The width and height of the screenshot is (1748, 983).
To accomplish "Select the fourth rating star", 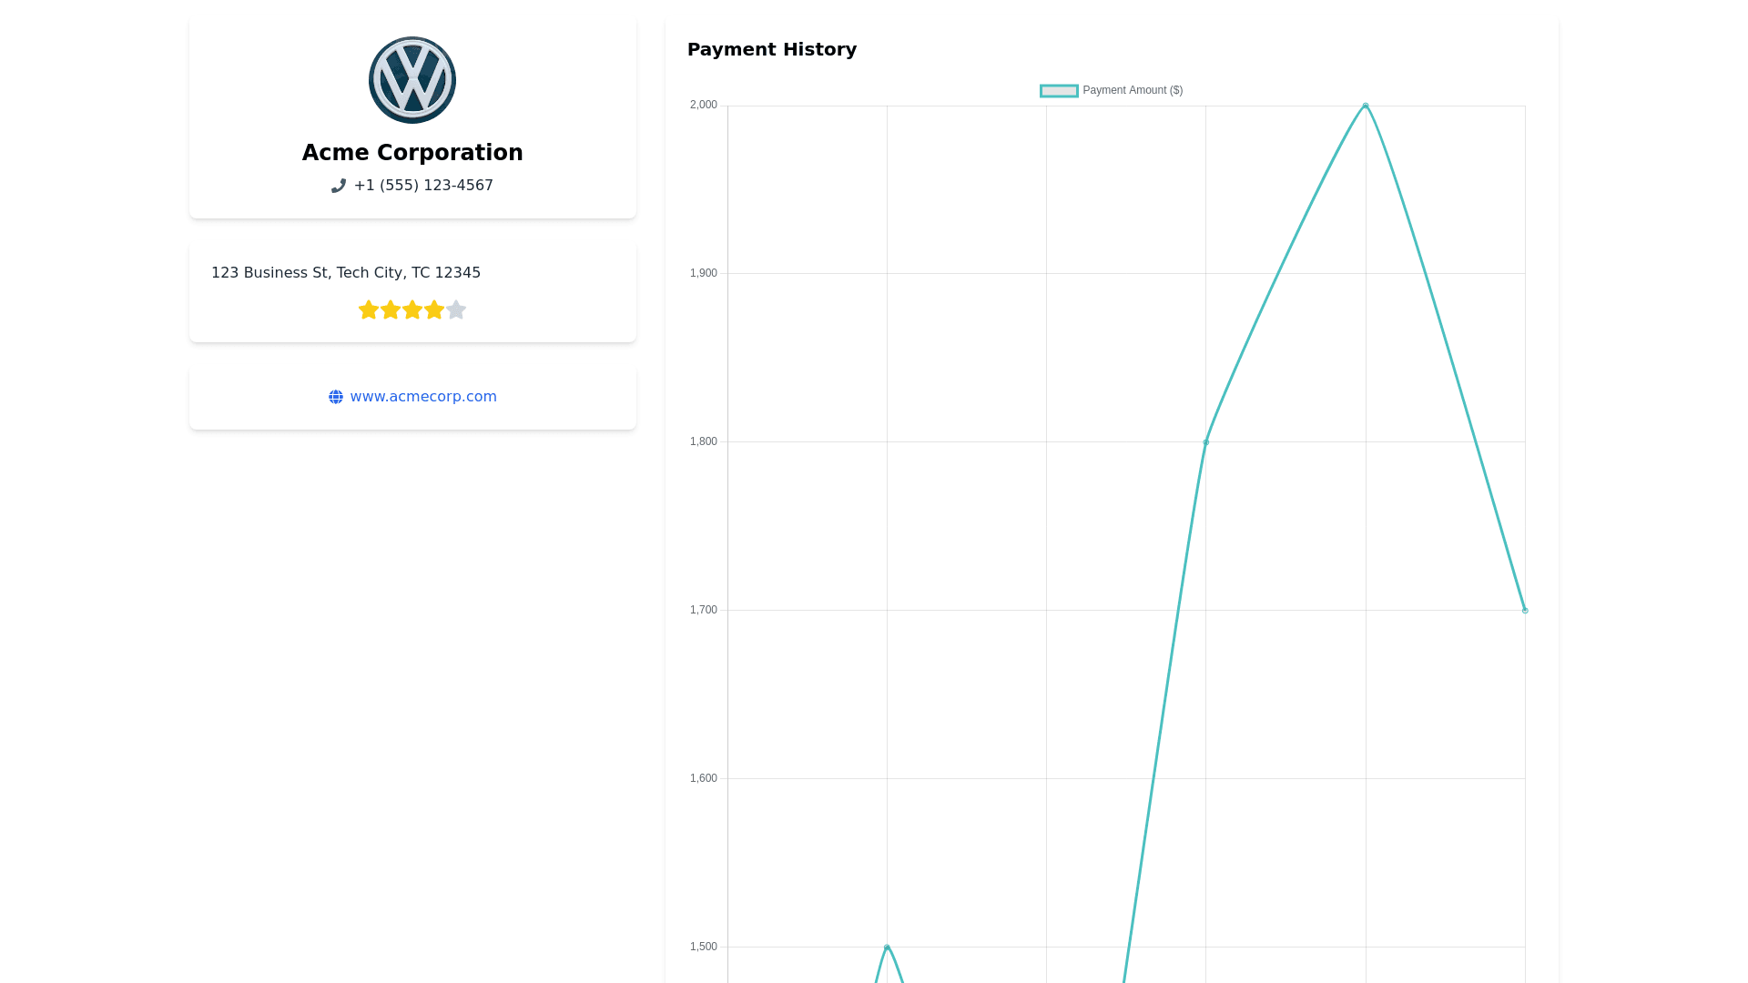I will [x=434, y=310].
